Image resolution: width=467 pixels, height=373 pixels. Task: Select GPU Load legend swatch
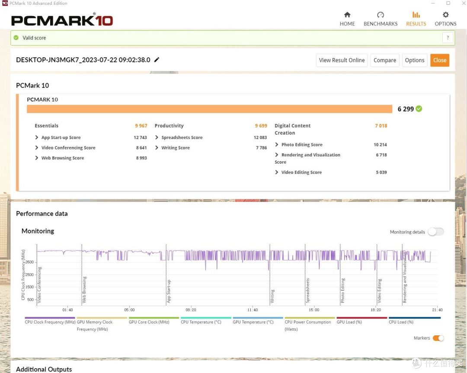pyautogui.click(x=362, y=318)
